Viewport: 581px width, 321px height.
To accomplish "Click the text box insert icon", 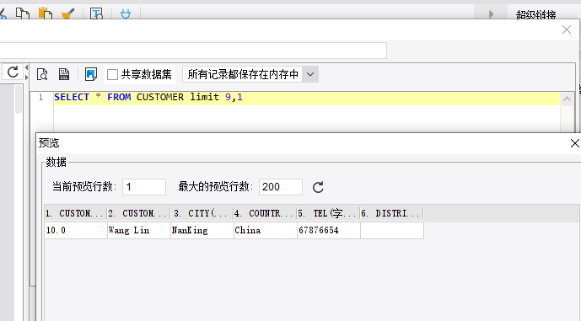I will (96, 13).
